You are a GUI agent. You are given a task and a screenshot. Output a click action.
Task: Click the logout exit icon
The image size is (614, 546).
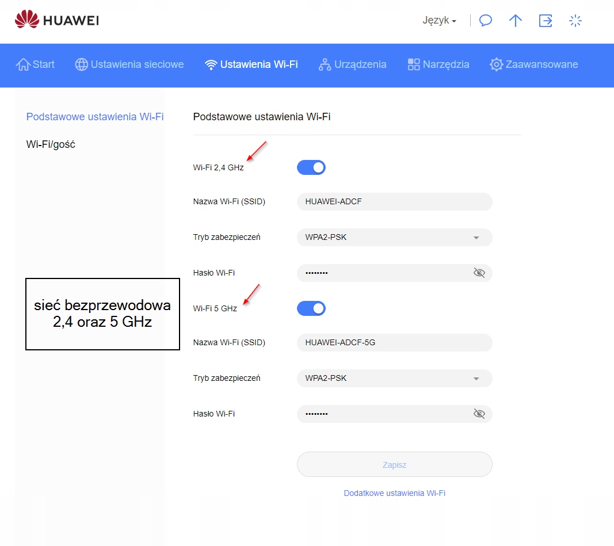click(545, 21)
